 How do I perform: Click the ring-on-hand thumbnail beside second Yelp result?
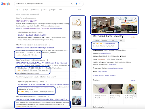(77, 85)
